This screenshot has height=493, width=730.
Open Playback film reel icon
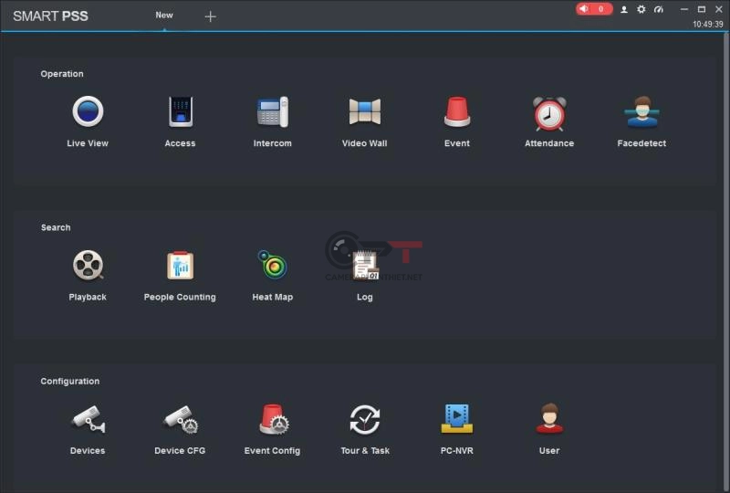(x=88, y=266)
